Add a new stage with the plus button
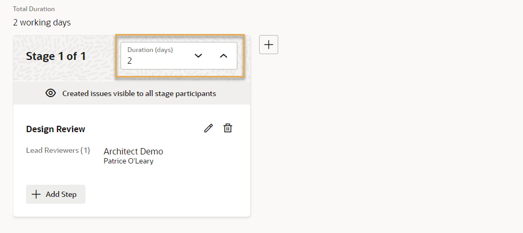The height and width of the screenshot is (233, 523). (x=269, y=45)
